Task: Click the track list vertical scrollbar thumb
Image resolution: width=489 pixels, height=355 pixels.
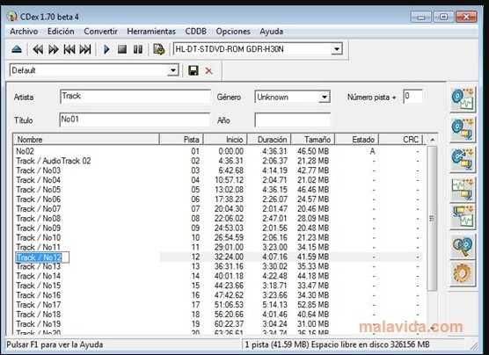Action: [x=432, y=218]
